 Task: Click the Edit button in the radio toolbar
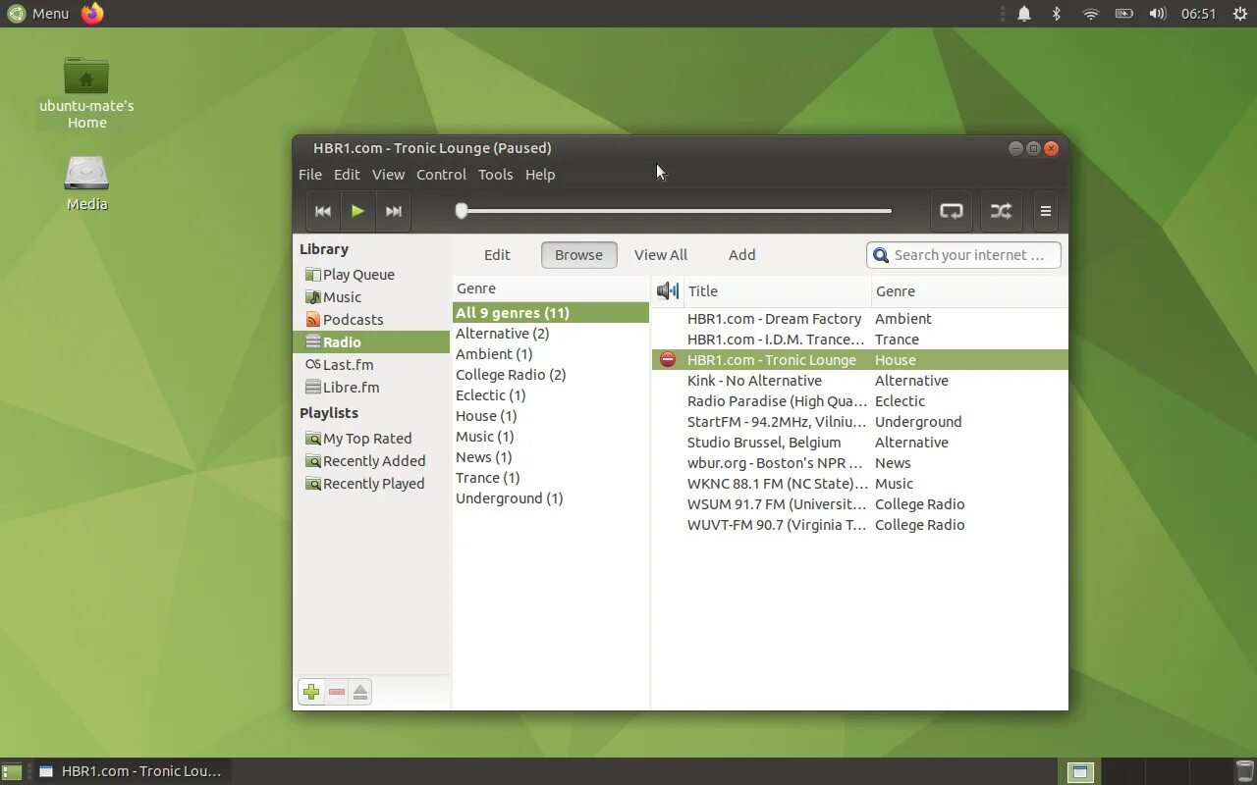497,255
